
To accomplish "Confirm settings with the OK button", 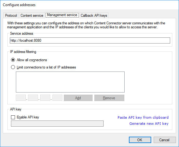I will (x=140, y=140).
